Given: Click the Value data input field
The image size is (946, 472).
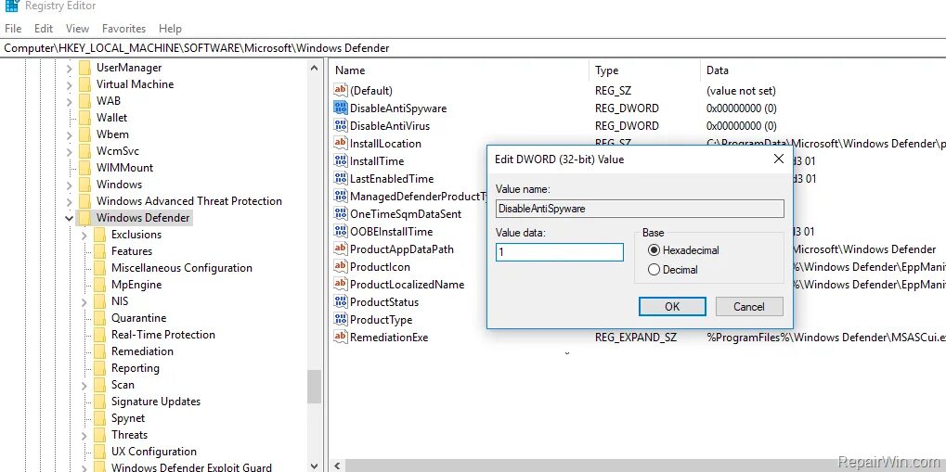Looking at the screenshot, I should (559, 252).
